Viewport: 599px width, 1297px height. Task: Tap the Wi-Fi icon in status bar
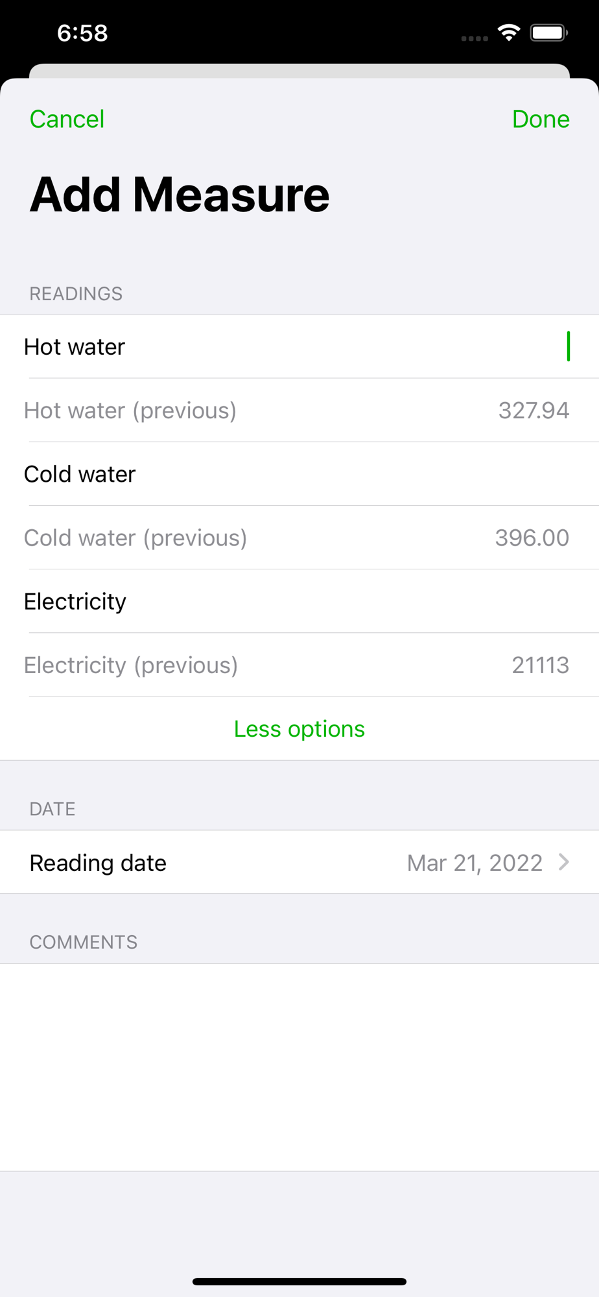[x=509, y=32]
